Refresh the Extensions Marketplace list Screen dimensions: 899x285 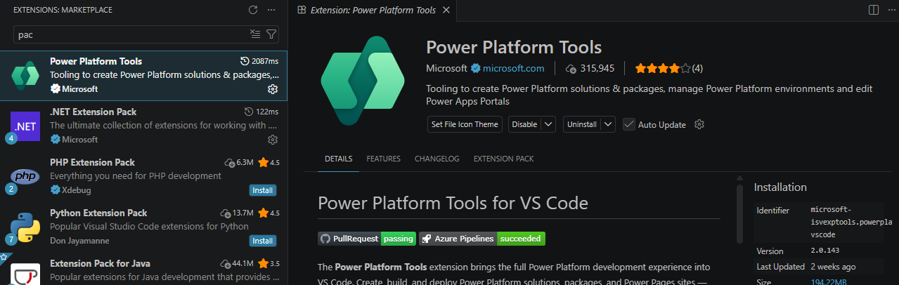pos(253,10)
